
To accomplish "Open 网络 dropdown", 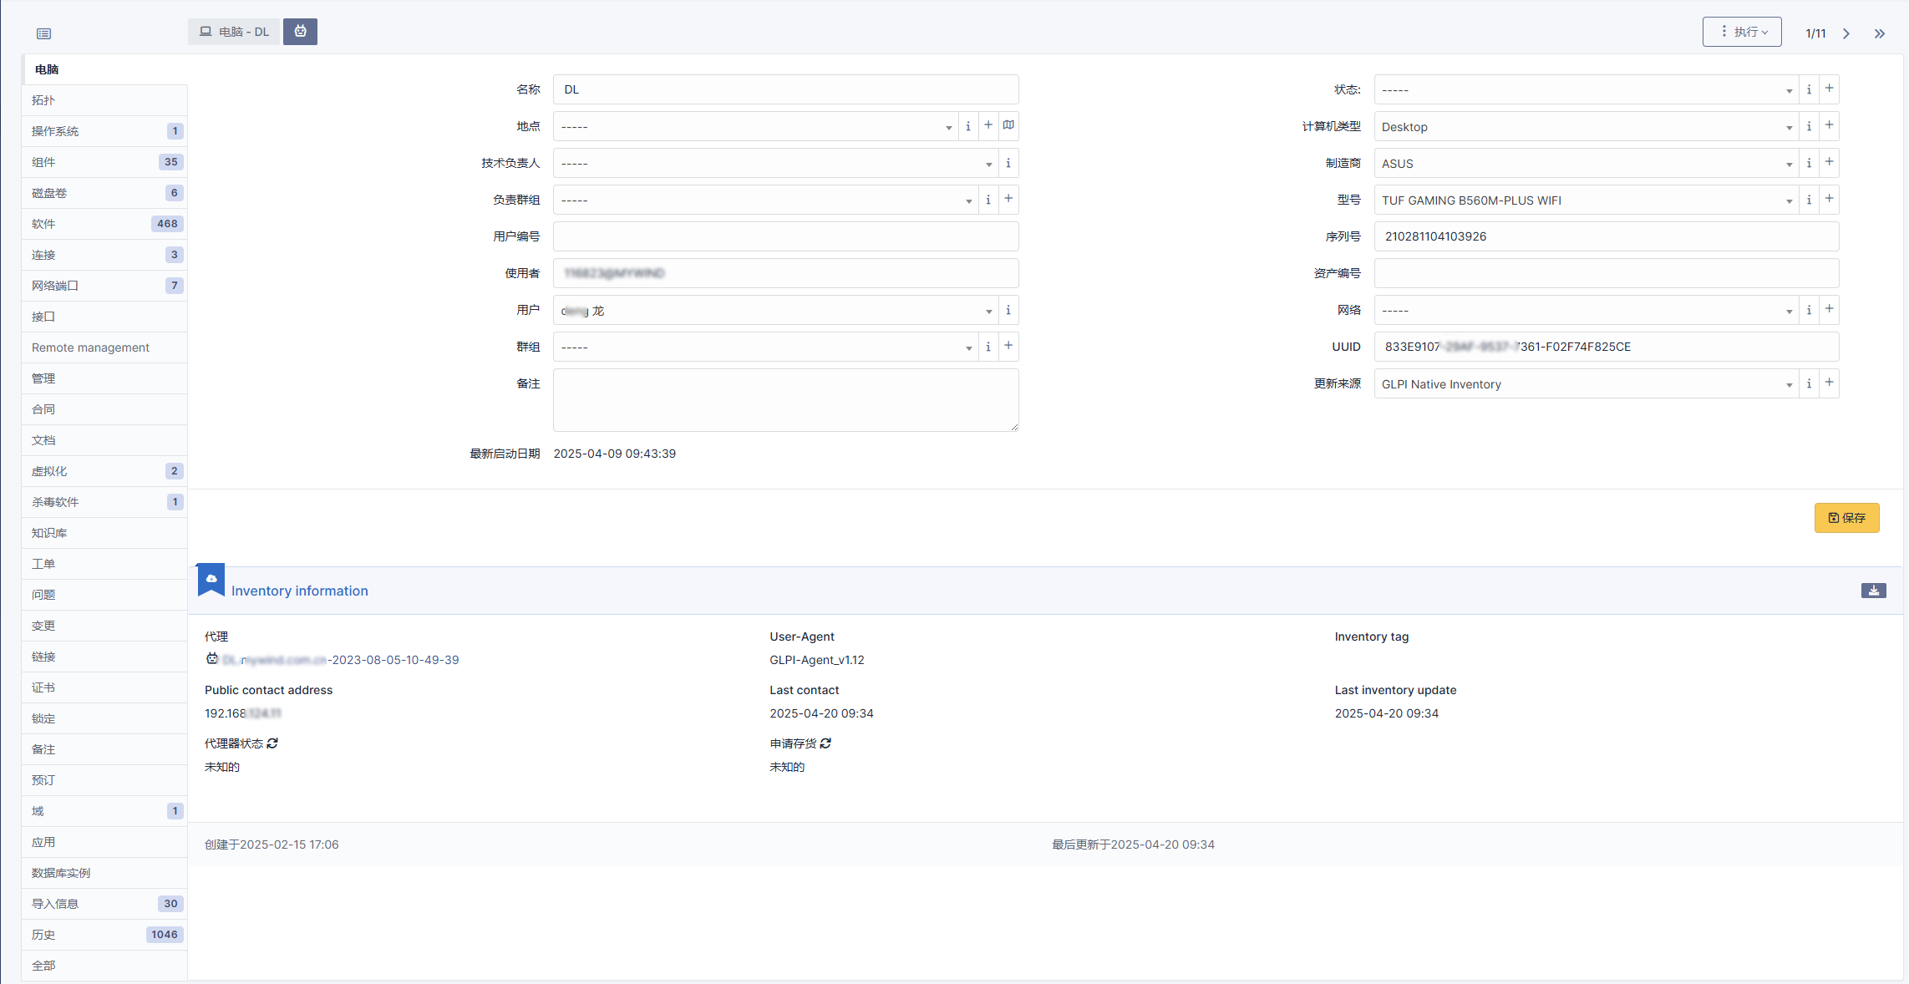I will click(1587, 310).
